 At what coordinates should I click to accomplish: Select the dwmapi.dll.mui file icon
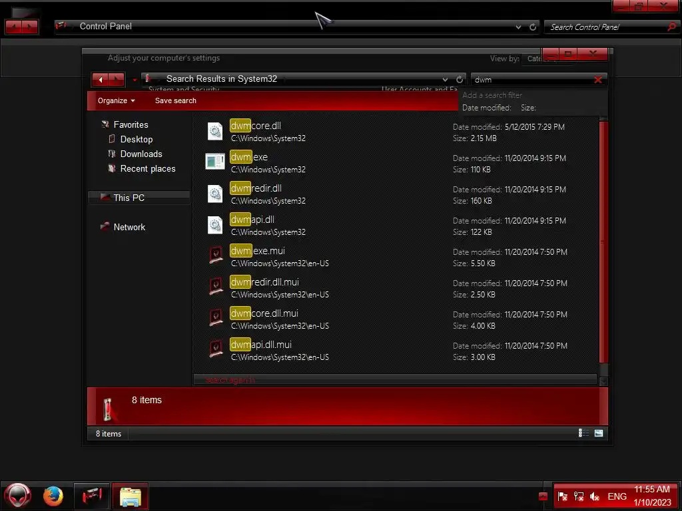(216, 349)
